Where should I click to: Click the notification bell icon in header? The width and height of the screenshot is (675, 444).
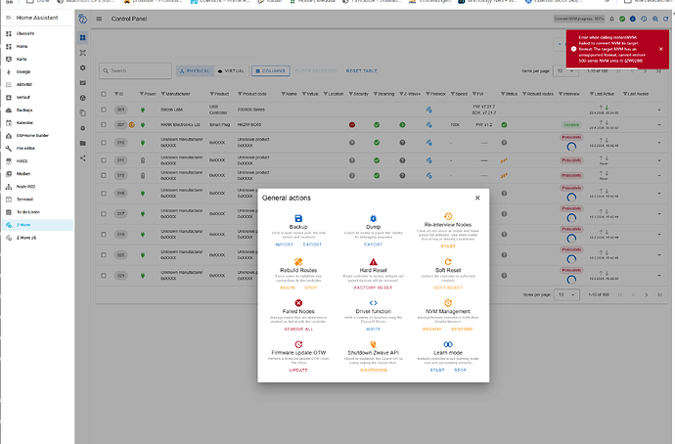(x=611, y=19)
